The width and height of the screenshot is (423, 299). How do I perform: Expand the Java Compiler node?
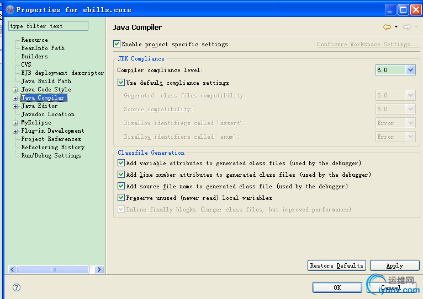point(15,98)
